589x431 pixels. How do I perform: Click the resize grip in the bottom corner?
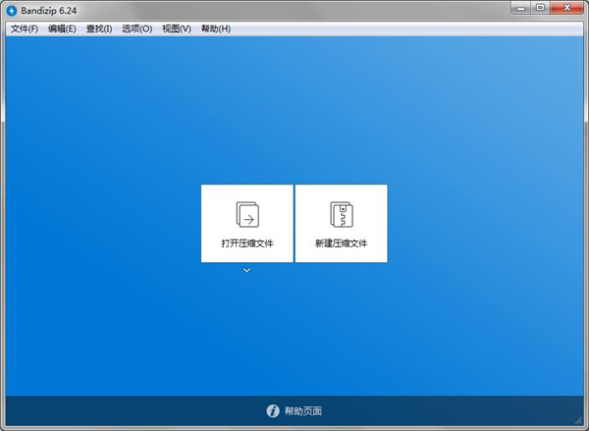coord(578,420)
